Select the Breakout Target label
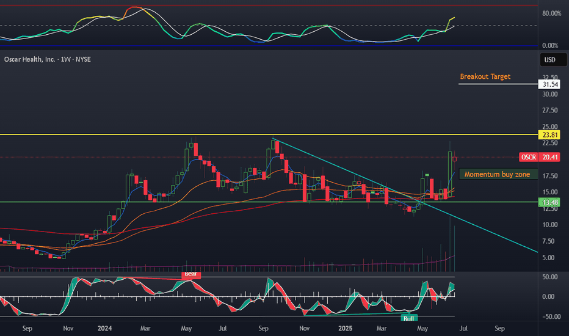 [x=485, y=76]
